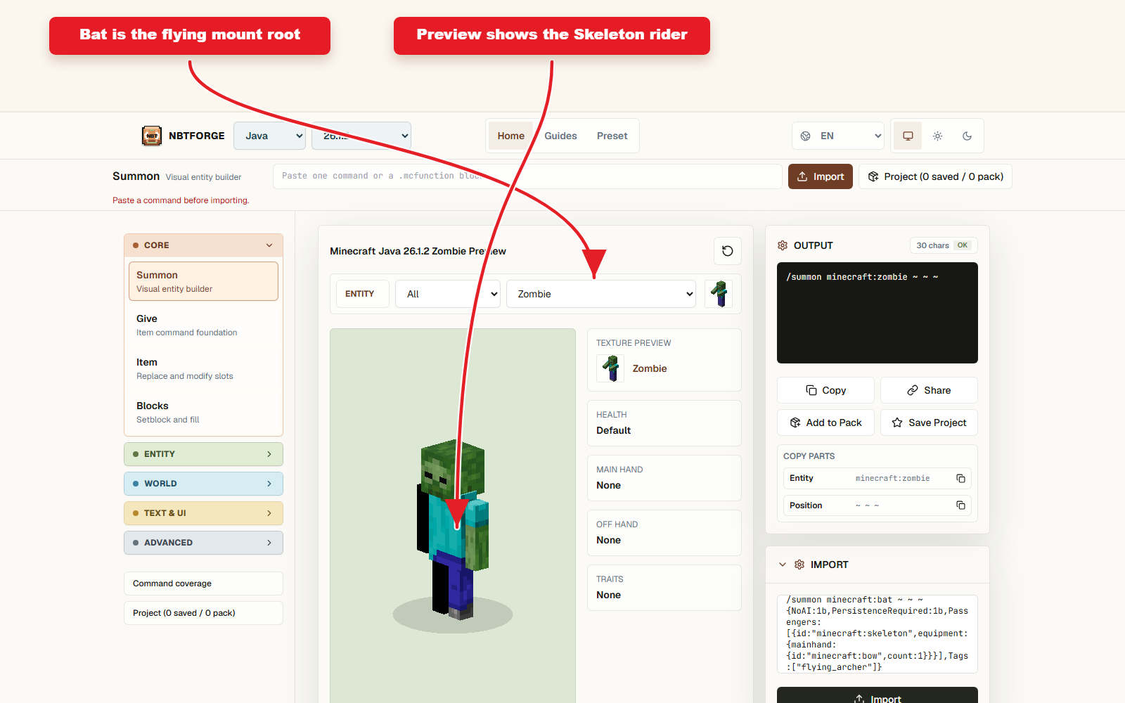Click the import command text area

point(877,634)
